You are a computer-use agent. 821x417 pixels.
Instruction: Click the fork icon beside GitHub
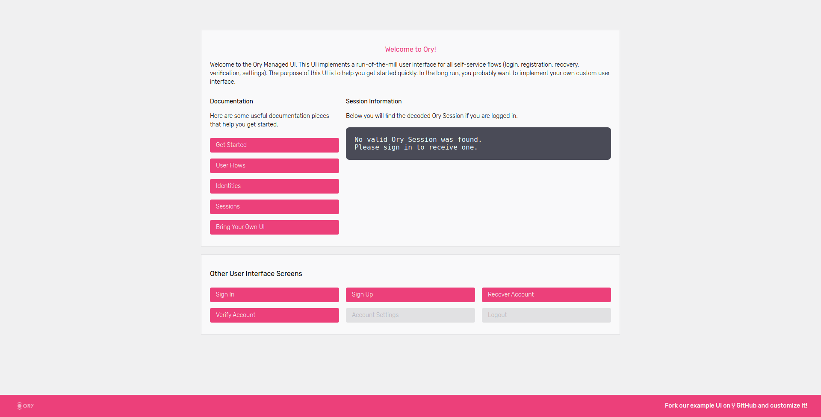(733, 406)
